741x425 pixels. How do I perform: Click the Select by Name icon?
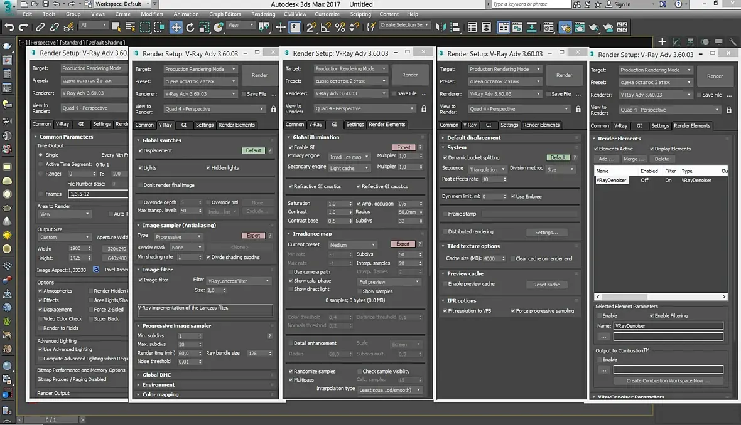130,27
